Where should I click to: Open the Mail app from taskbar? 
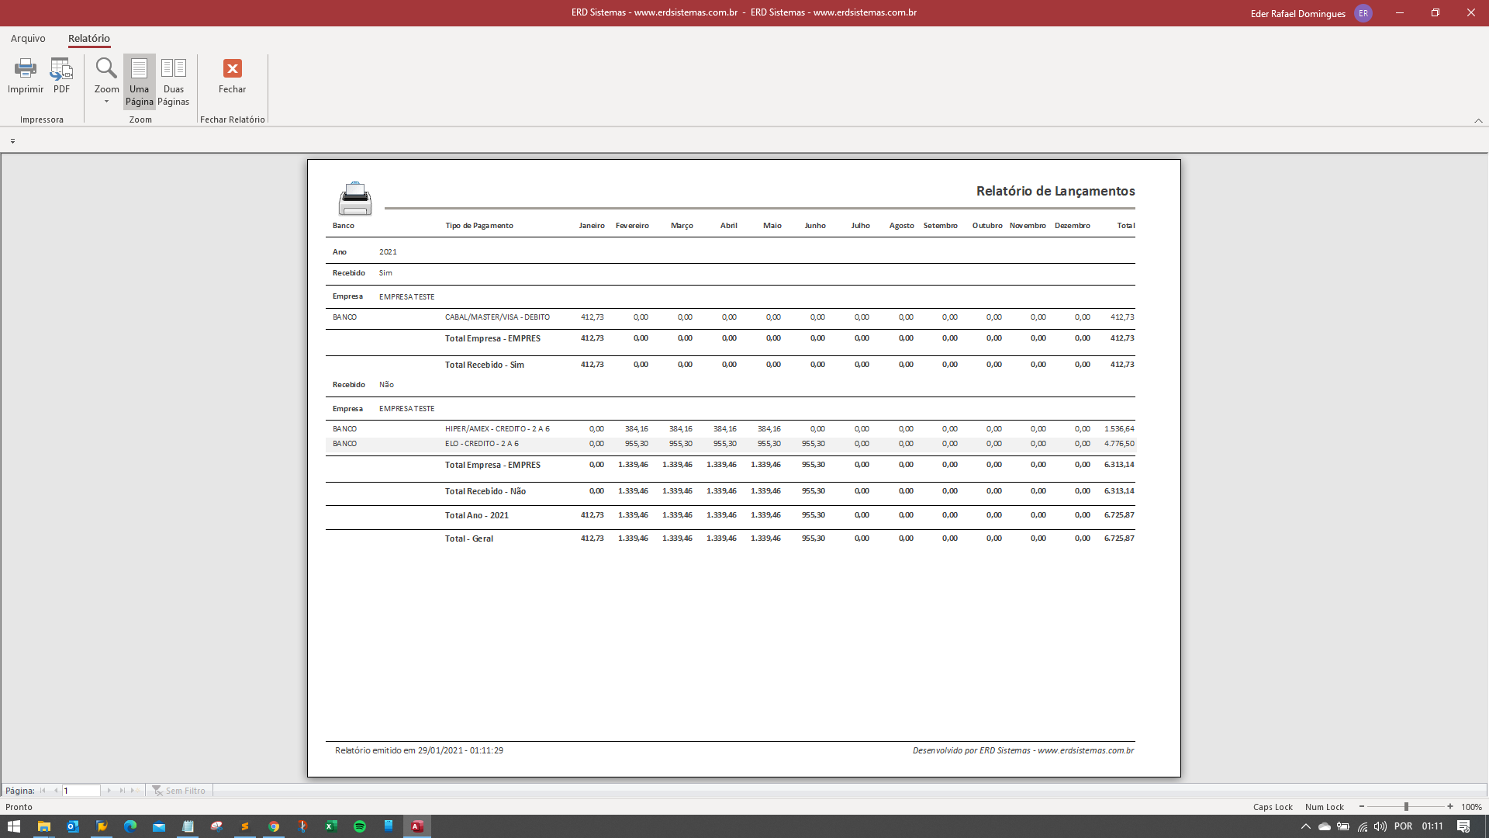point(159,826)
